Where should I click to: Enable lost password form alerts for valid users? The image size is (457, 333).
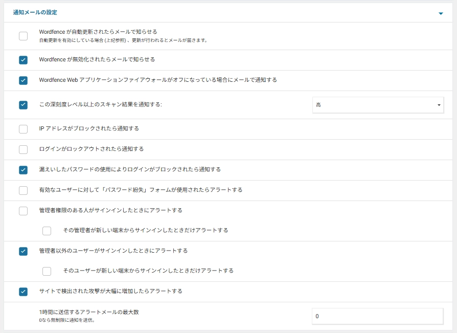tap(23, 190)
